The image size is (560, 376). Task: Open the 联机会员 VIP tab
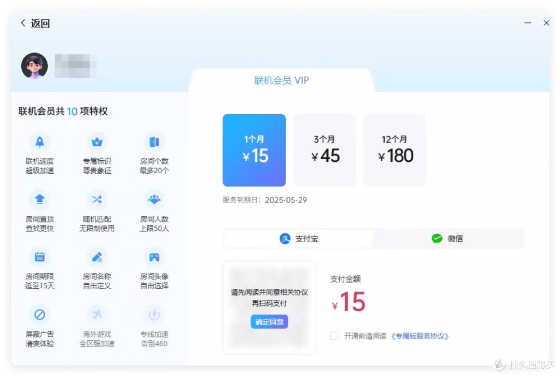(282, 80)
